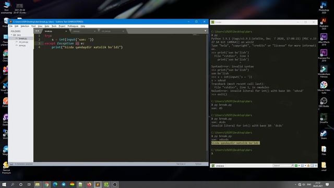This screenshot has height=188, width=334.
Task: Open Firefox from taskbar
Action: click(x=89, y=184)
